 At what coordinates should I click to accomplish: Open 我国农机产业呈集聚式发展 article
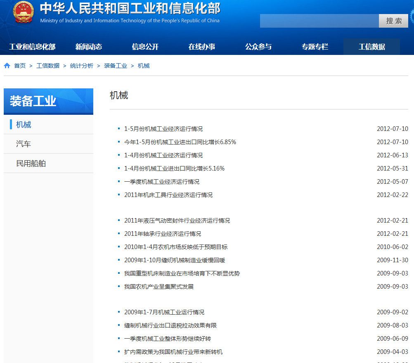[159, 287]
